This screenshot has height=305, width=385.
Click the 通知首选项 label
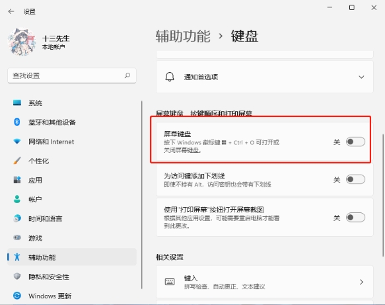[201, 77]
